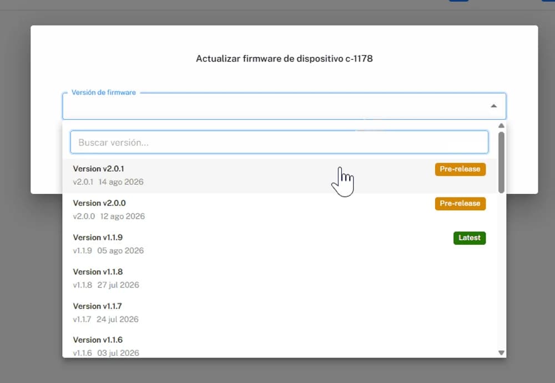Image resolution: width=555 pixels, height=383 pixels.
Task: Click the list scrollbar down arrow
Action: coord(501,352)
